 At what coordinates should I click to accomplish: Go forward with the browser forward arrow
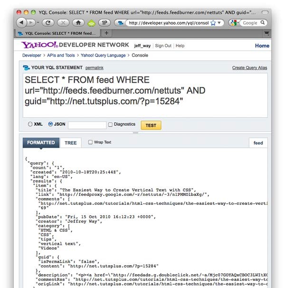pos(31,23)
